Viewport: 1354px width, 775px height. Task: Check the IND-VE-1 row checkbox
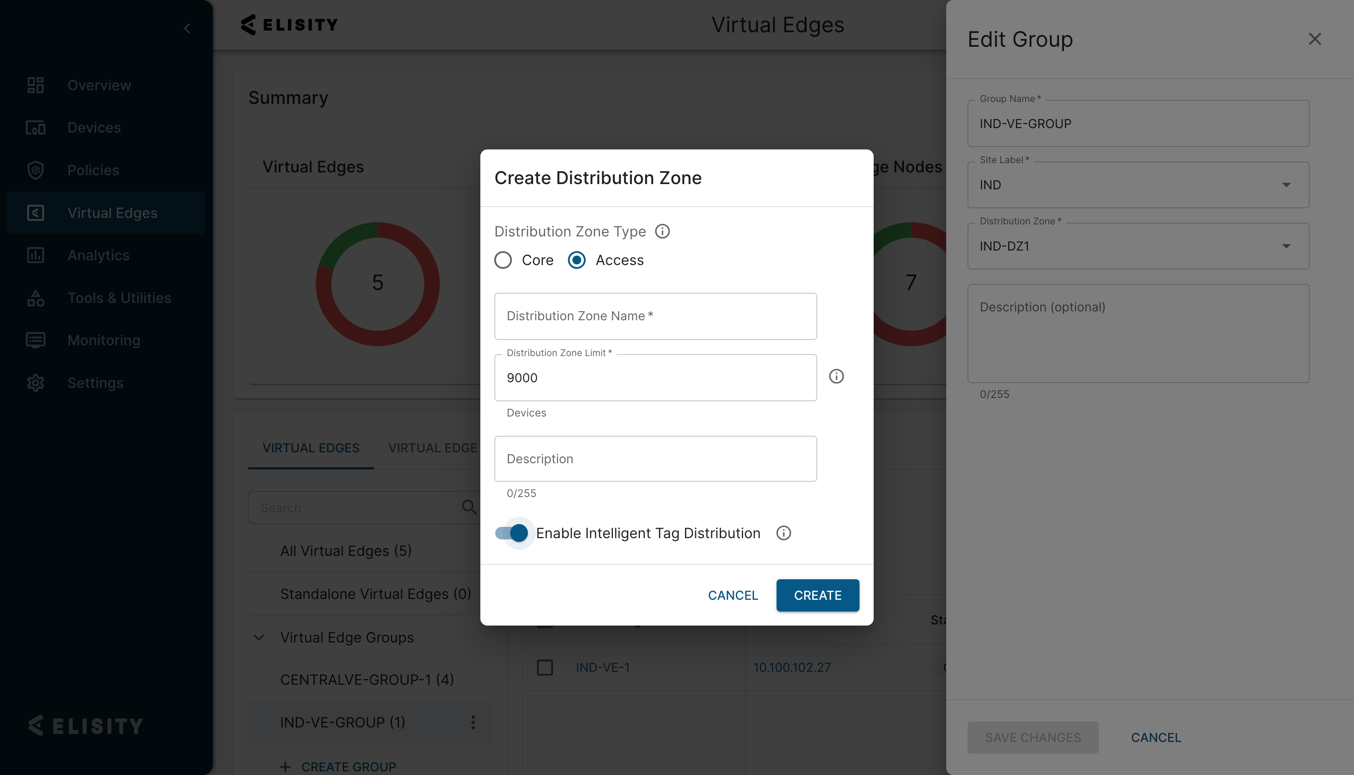(545, 667)
